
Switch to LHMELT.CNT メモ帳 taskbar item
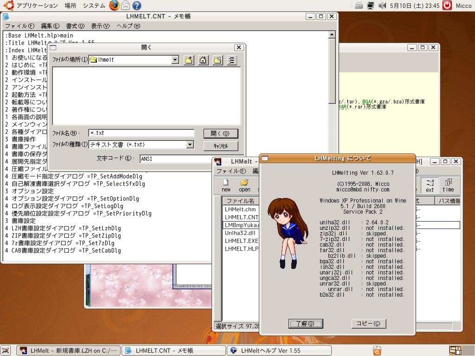[x=174, y=350]
